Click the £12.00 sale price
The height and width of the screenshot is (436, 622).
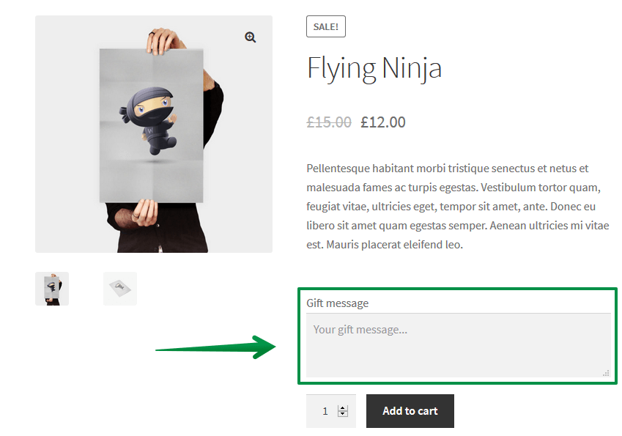[383, 122]
